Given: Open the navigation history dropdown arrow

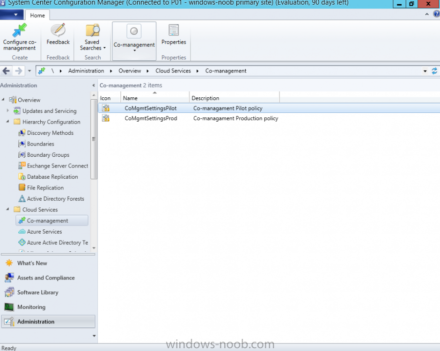Looking at the screenshot, I should (29, 71).
